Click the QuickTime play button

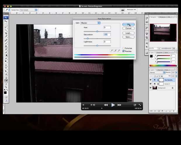click(113, 105)
